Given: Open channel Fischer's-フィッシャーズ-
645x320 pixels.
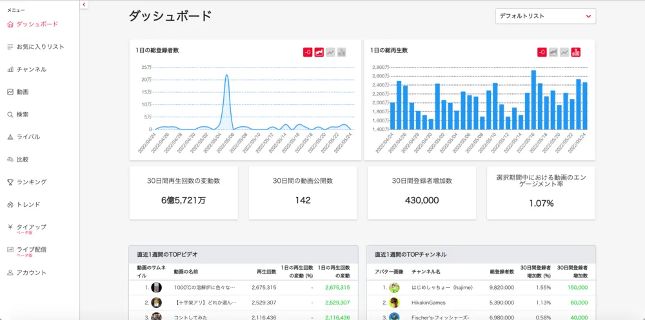Looking at the screenshot, I should pos(440,317).
